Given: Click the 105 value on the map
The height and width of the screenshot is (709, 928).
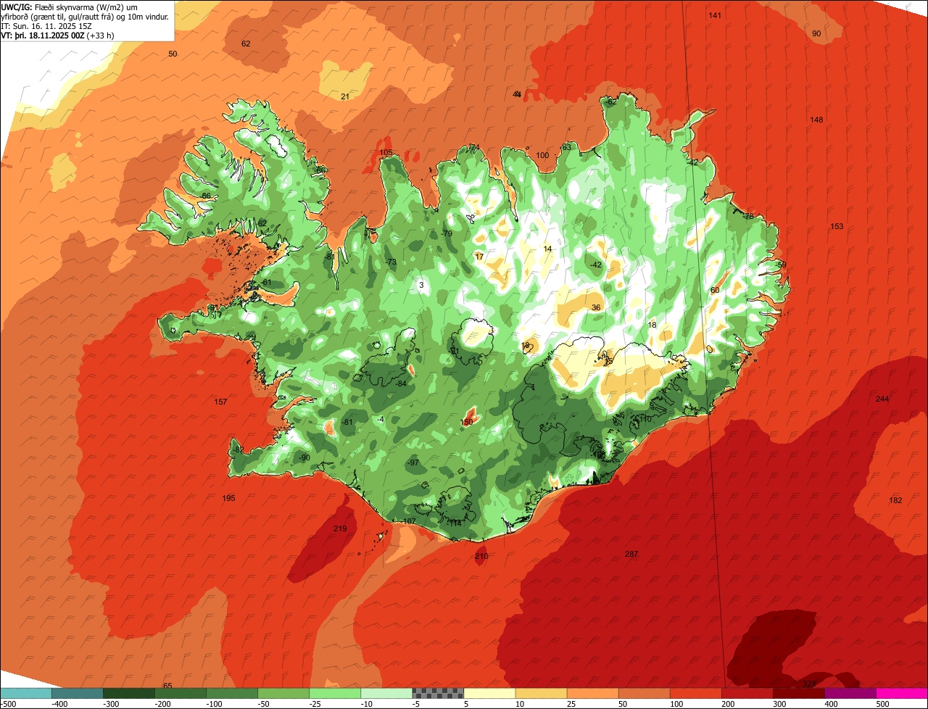Looking at the screenshot, I should coord(386,152).
